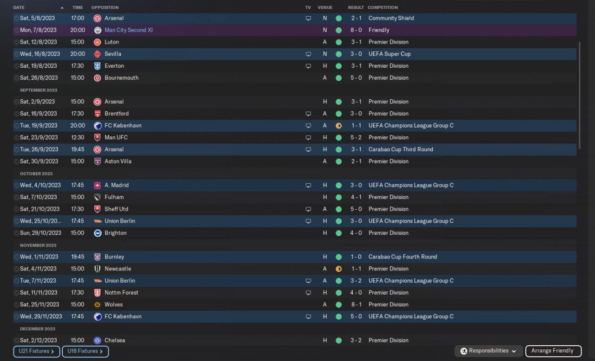Click the Wolves club badge icon
Image resolution: width=595 pixels, height=361 pixels.
tap(97, 305)
